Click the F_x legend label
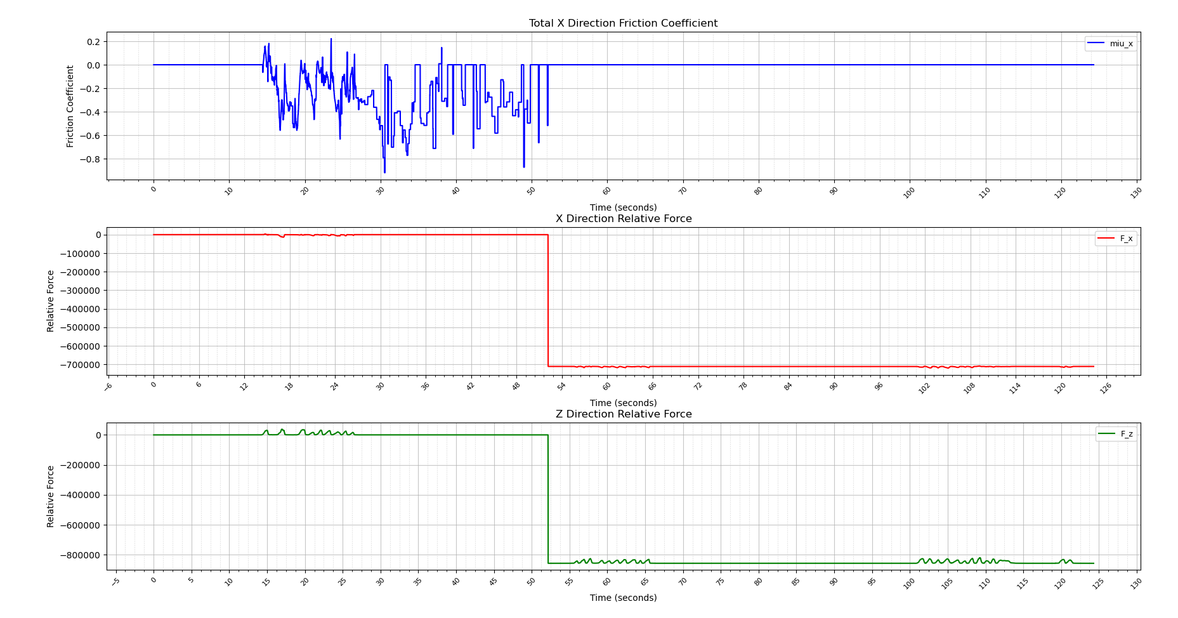 (x=1126, y=239)
